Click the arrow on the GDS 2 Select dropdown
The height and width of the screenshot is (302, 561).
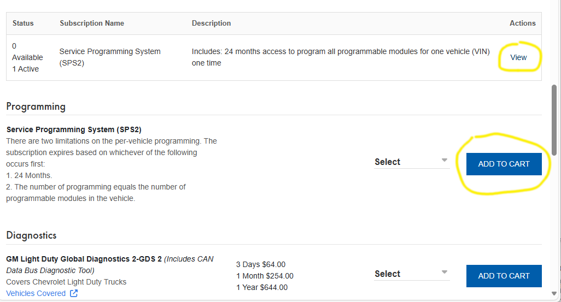444,273
